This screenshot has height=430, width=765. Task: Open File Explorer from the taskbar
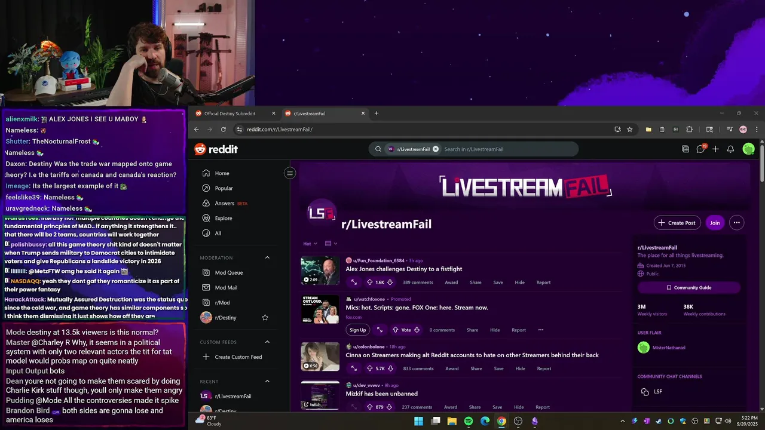coord(452,421)
